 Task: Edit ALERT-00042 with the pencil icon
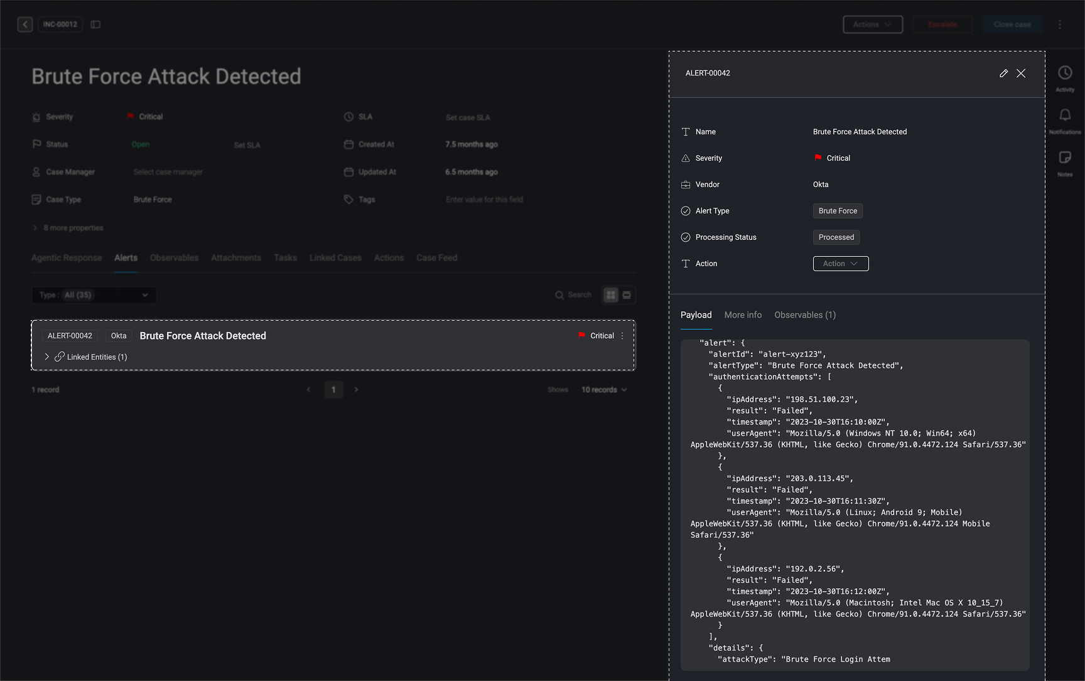[1003, 73]
